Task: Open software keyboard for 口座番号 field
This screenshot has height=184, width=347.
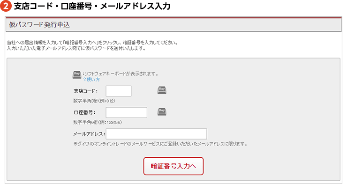Action: point(162,111)
